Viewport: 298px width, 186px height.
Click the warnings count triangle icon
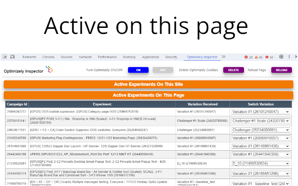coord(256,57)
